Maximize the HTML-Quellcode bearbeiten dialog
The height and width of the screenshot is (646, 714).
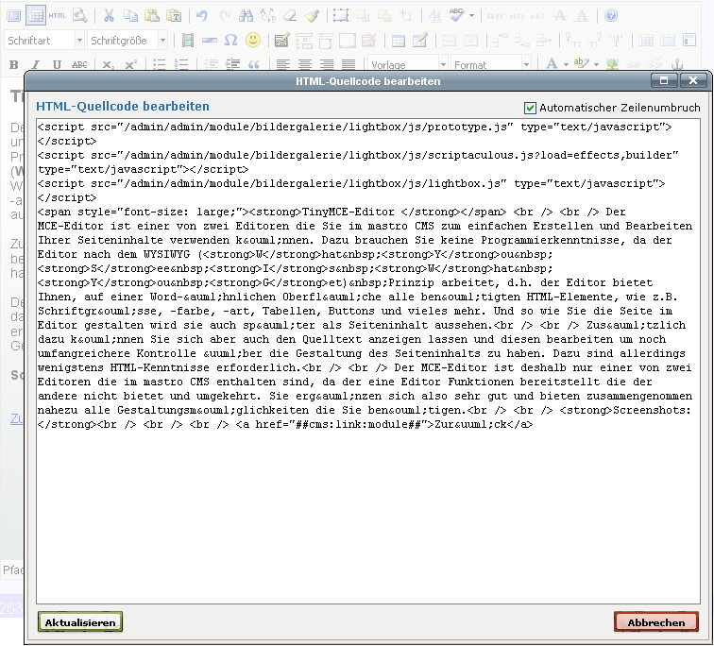(x=664, y=80)
